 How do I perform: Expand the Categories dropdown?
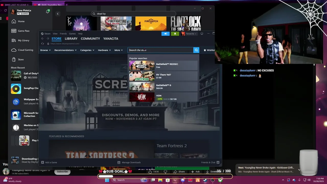tap(87, 50)
